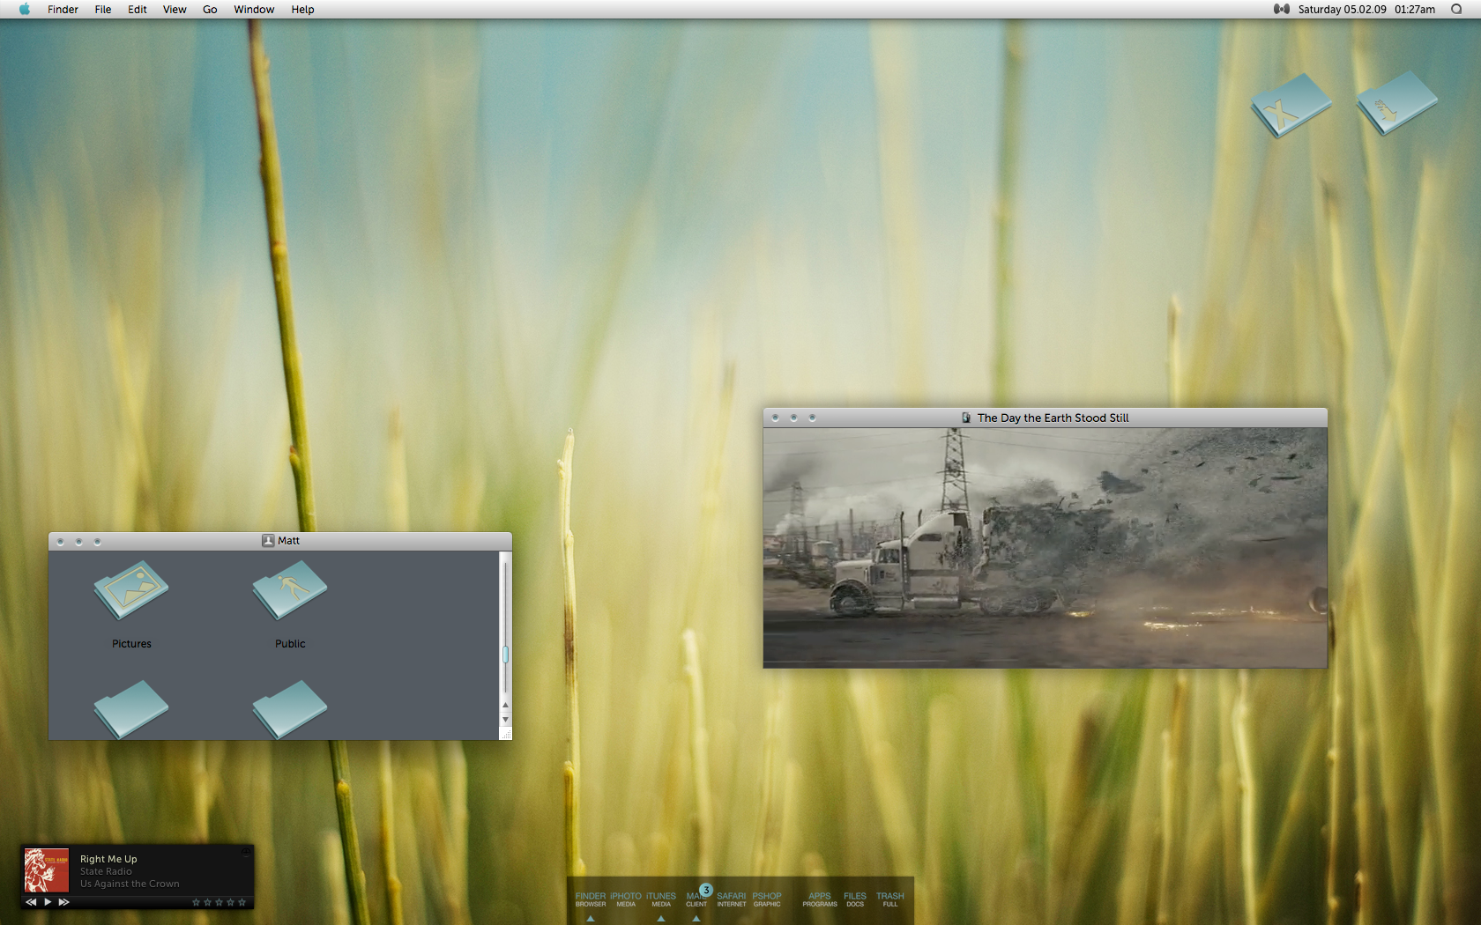Open Apps Programs stack in dock
The width and height of the screenshot is (1481, 925).
tap(820, 899)
